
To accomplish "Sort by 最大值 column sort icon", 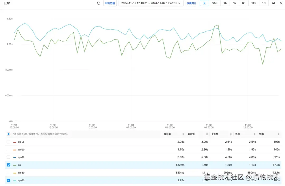I will pyautogui.click(x=207, y=134).
